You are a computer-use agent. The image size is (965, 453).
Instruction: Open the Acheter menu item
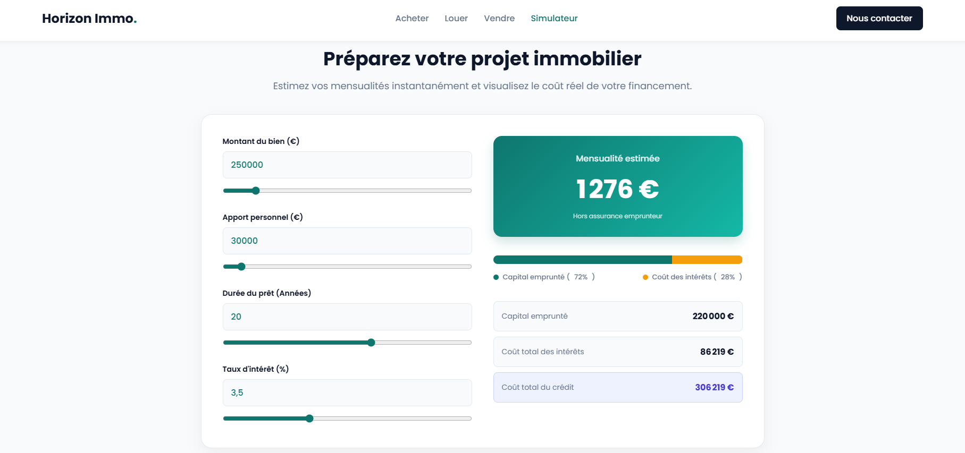coord(412,19)
